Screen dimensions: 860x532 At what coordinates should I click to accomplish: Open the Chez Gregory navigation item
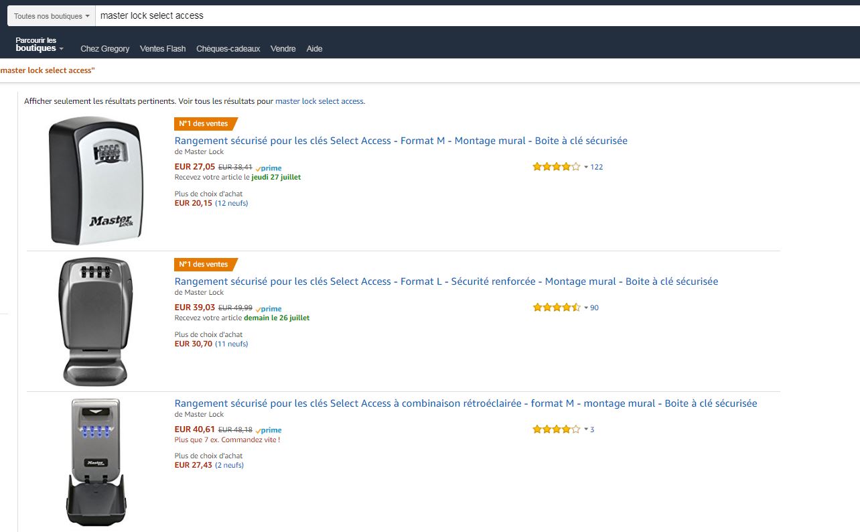[105, 49]
